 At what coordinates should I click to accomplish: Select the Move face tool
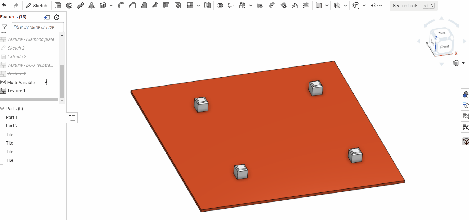click(x=295, y=6)
